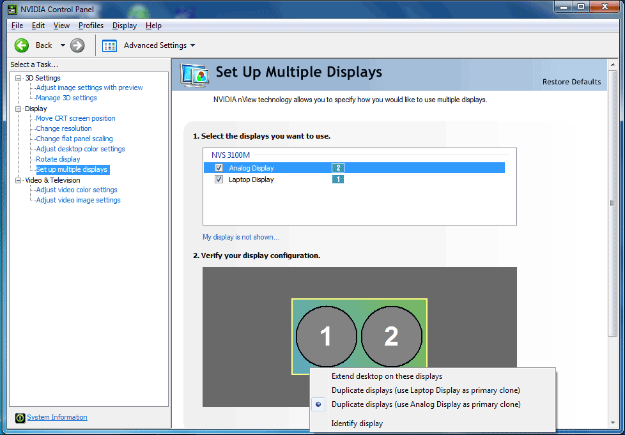Click the Back text button
This screenshot has height=435, width=625.
click(44, 45)
